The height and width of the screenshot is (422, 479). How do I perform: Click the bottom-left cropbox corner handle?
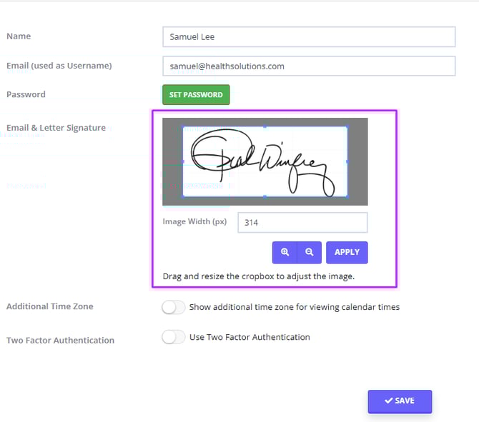(183, 196)
